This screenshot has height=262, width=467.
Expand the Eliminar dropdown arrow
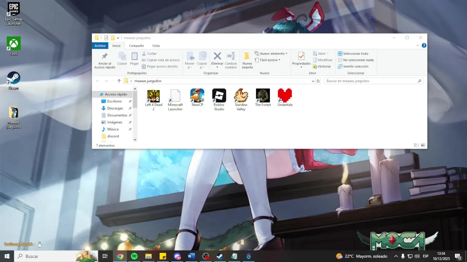click(x=217, y=67)
